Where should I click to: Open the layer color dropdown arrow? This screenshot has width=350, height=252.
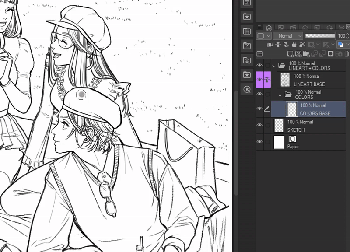(347, 45)
